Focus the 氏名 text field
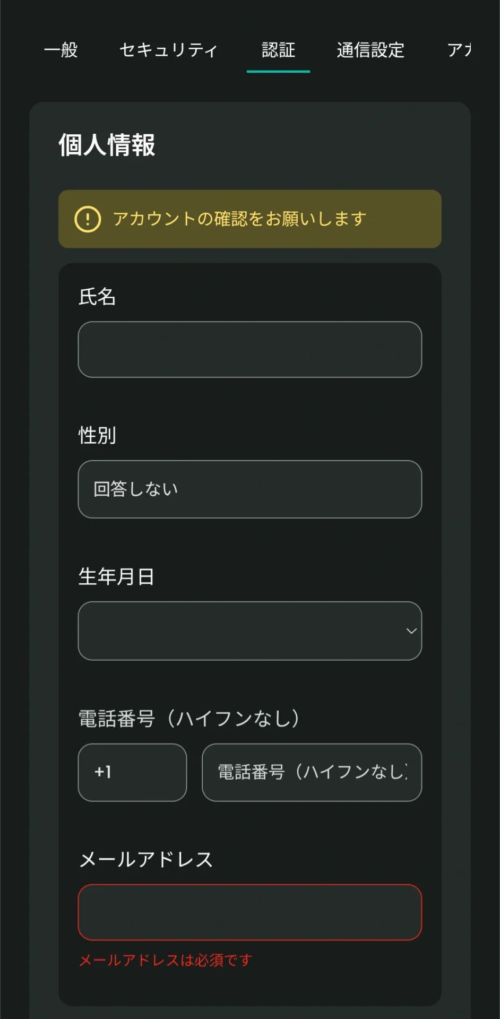Viewport: 500px width, 1019px height. coord(249,349)
